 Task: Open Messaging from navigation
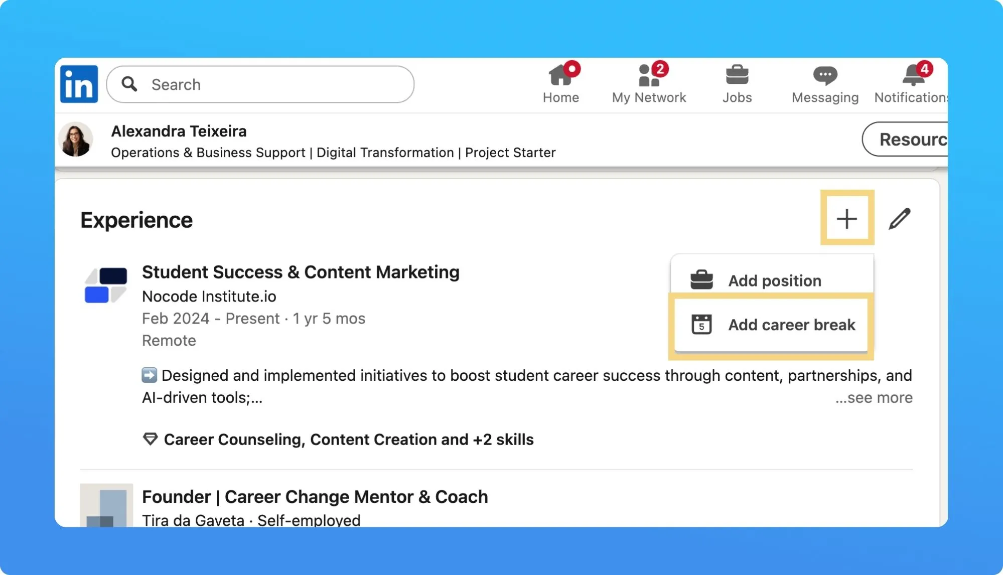(x=825, y=84)
